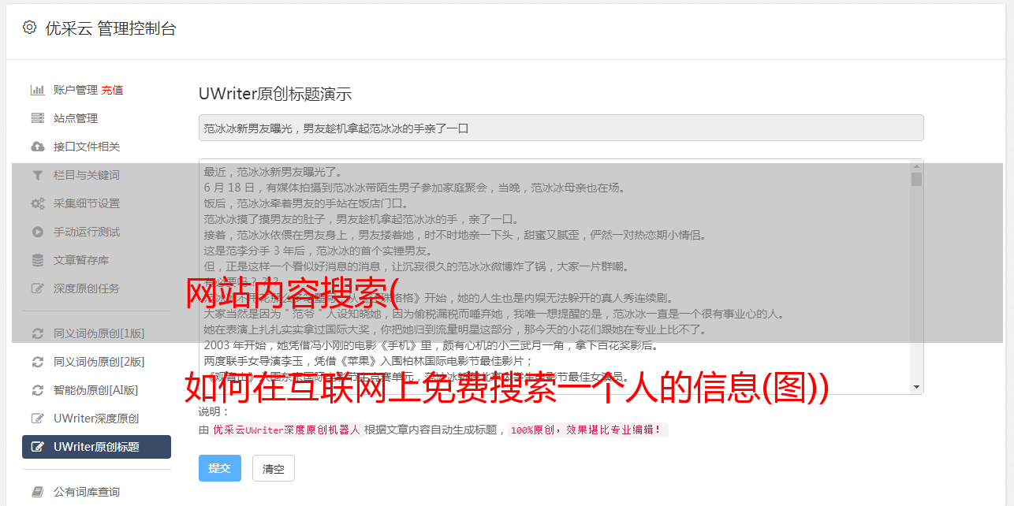Select the 站点管理 server icon

[x=37, y=118]
